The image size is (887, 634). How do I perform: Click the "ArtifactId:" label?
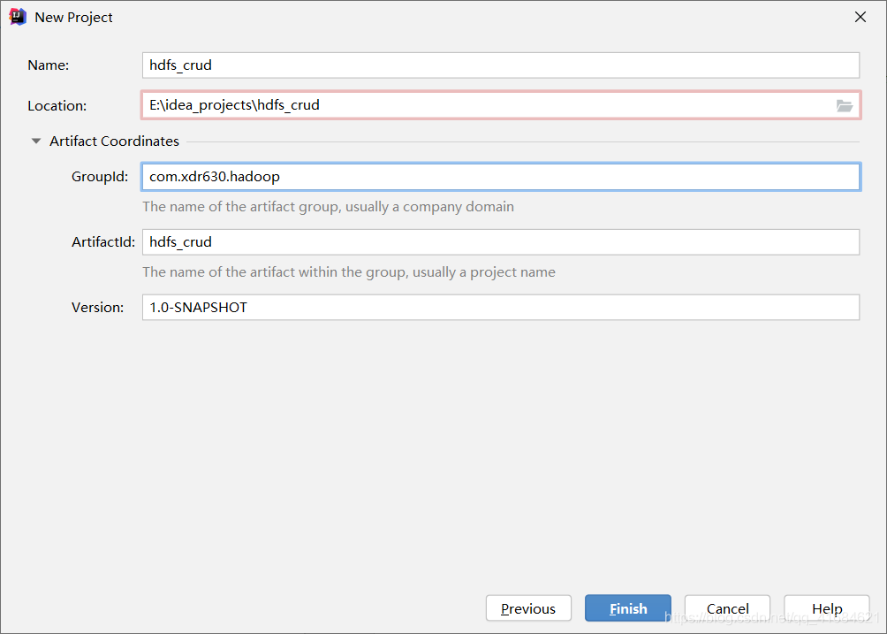(x=103, y=242)
